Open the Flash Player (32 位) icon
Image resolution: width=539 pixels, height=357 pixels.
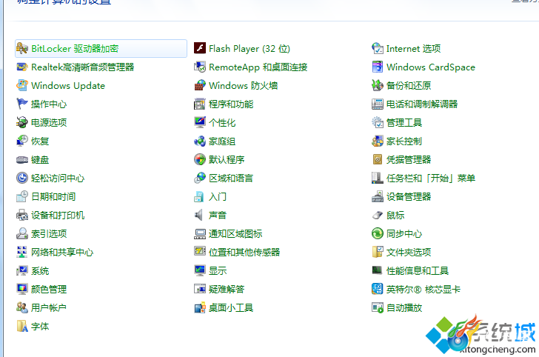200,48
